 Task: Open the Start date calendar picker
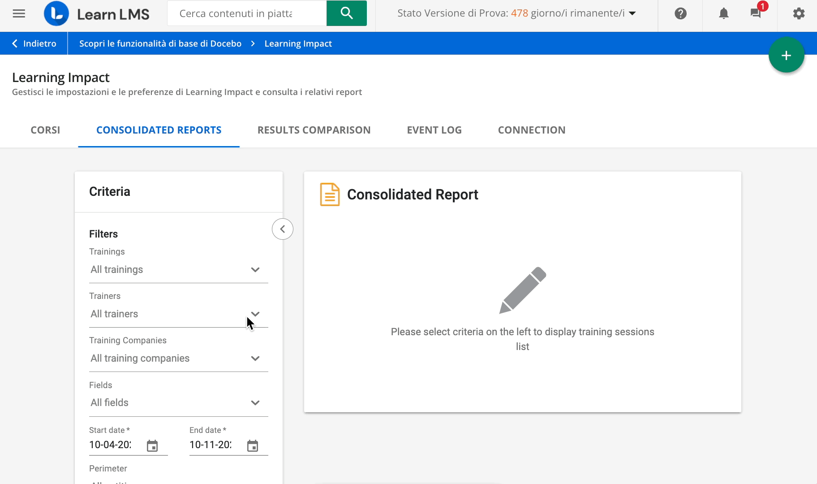click(x=152, y=446)
